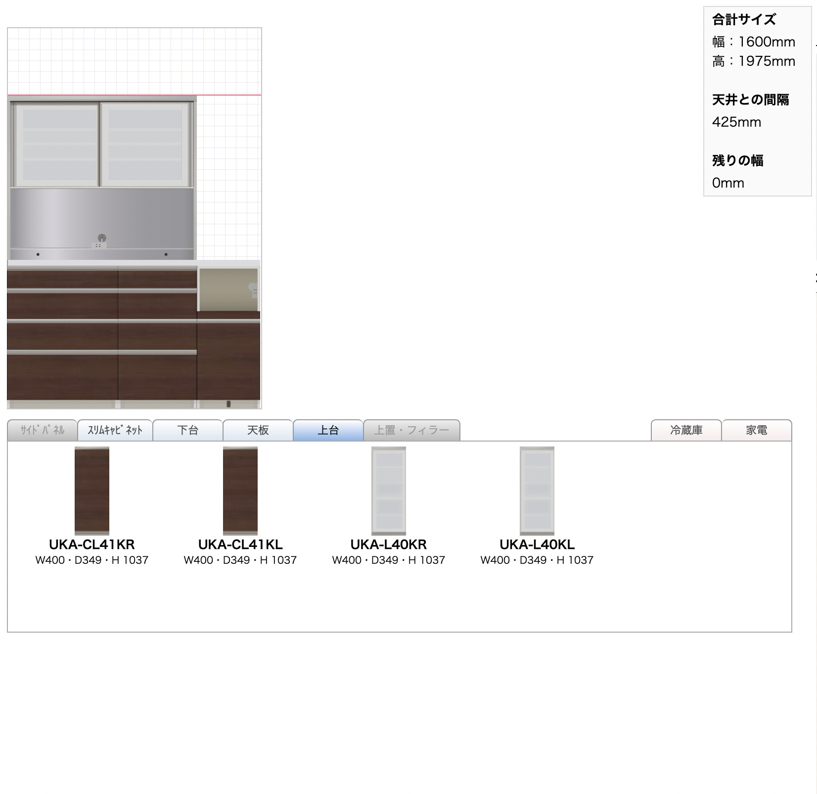Click the upper glass sliding-door cabinet in preview
This screenshot has width=817, height=794.
coord(101,144)
